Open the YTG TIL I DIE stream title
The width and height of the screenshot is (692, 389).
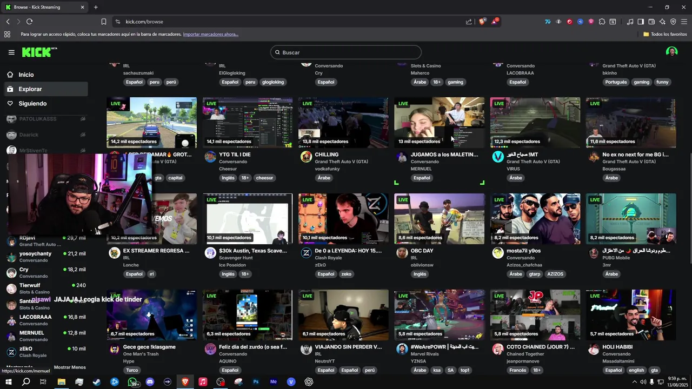235,155
